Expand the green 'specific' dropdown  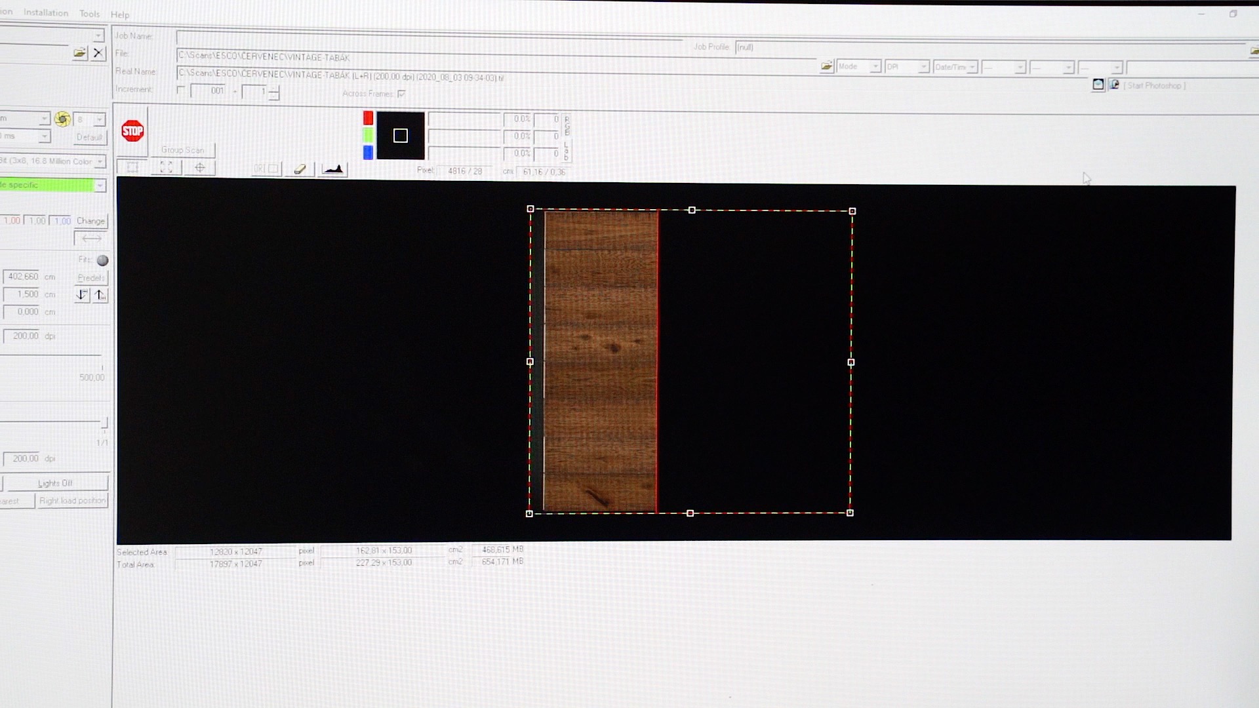[x=100, y=186]
